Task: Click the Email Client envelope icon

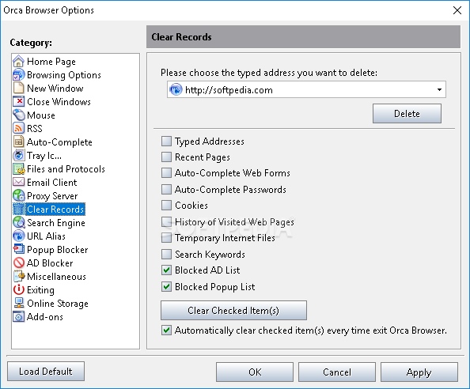Action: click(x=18, y=182)
